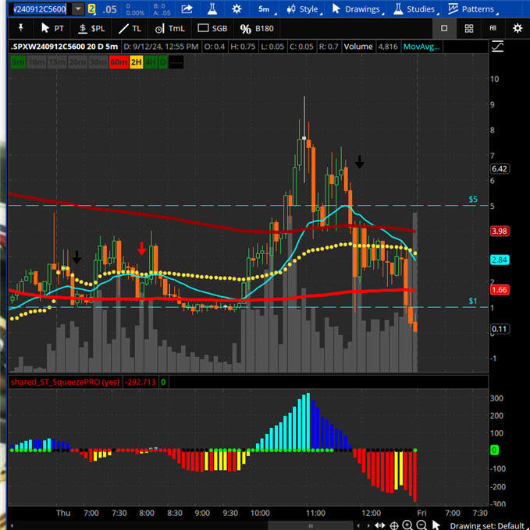This screenshot has width=530, height=530.
Task: Open chart settings gear icon
Action: (517, 28)
